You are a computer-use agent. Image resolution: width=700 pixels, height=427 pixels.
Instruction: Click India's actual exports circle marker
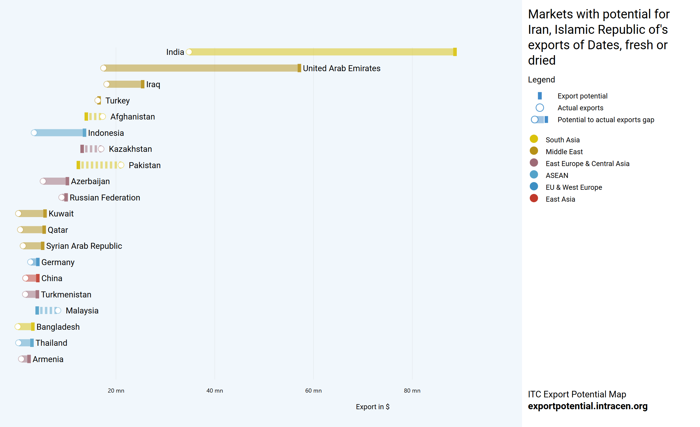tap(189, 52)
